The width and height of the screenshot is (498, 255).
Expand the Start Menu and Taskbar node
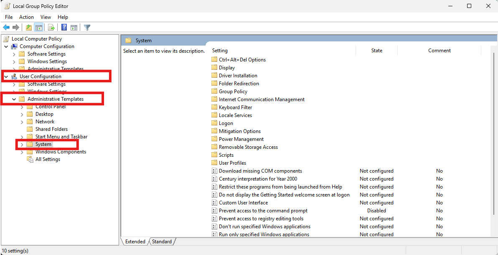pos(22,137)
